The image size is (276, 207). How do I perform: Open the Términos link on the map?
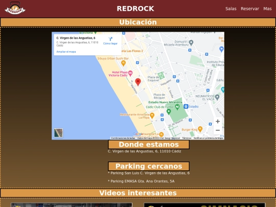pyautogui.click(x=187, y=138)
